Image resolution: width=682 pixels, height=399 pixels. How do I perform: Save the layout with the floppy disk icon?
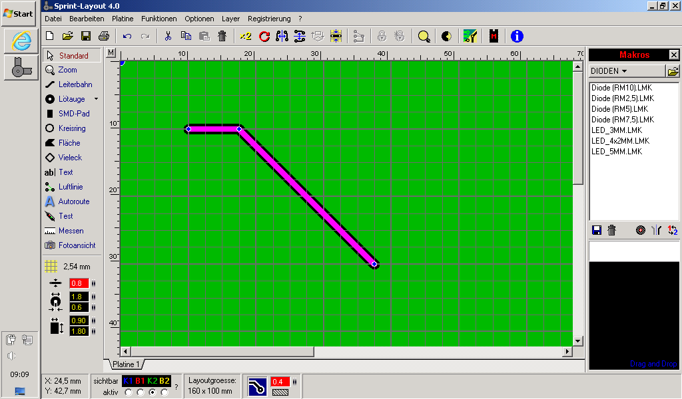(86, 36)
